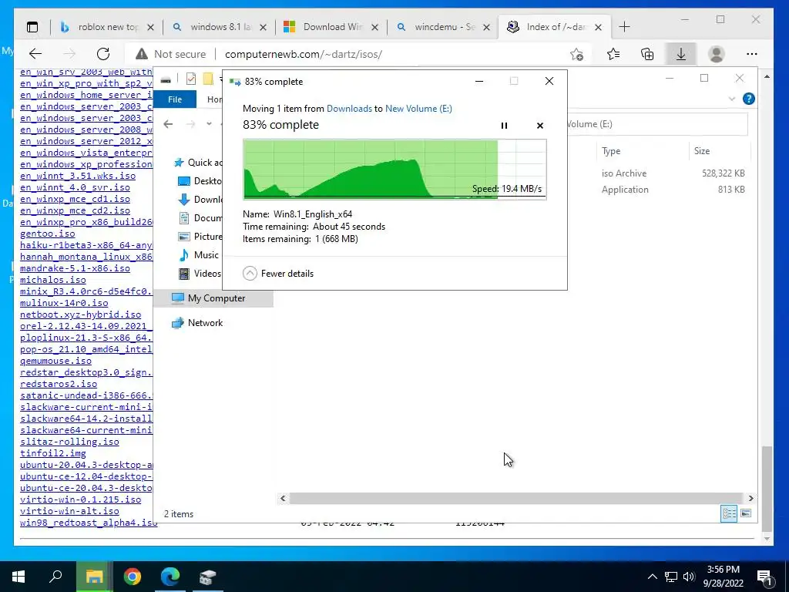This screenshot has height=592, width=789.
Task: Open Downloads folder in navigation pane
Action: (200, 200)
